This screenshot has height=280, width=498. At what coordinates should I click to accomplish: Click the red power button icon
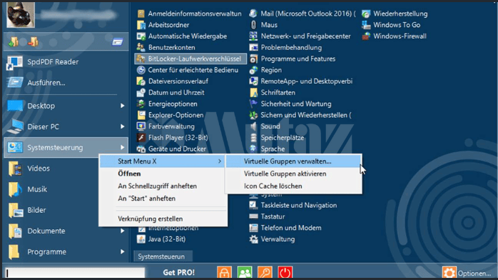pyautogui.click(x=285, y=272)
